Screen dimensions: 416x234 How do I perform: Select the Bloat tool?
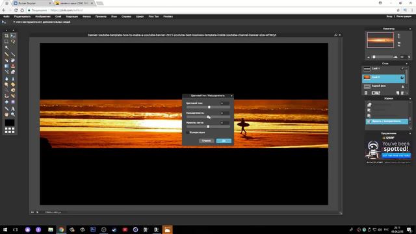(x=6, y=102)
